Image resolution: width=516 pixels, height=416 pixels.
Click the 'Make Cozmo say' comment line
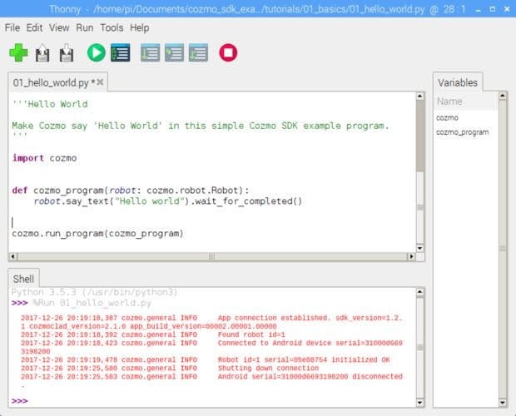(x=201, y=126)
